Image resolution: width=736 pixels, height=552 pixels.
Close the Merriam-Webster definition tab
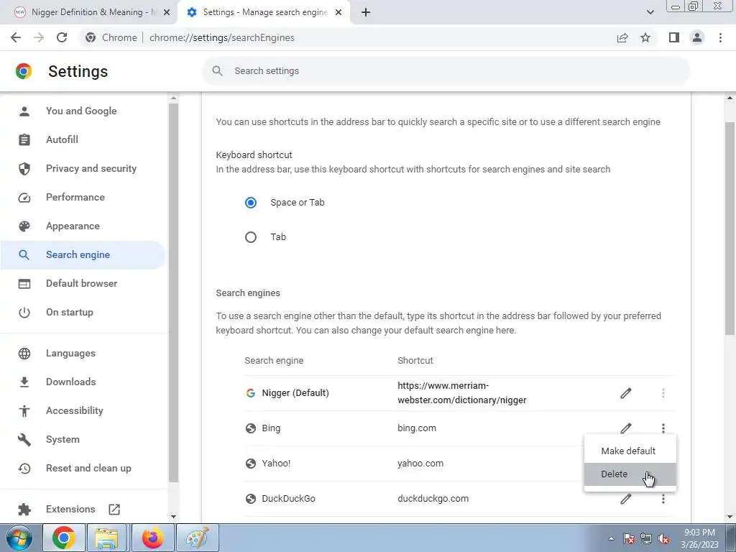[167, 12]
